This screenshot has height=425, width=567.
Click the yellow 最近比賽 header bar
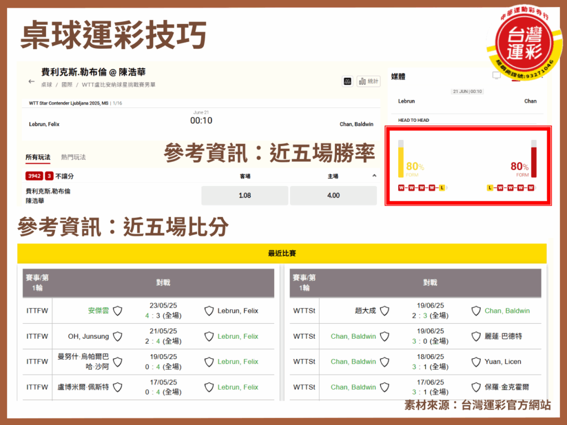282,253
